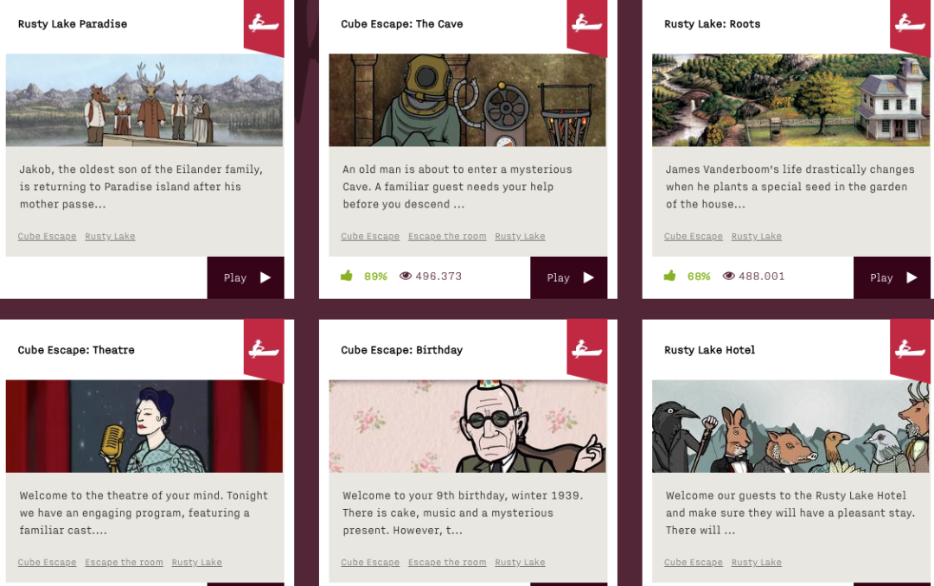Play Rusty Lake Paradise
This screenshot has height=586, width=934.
(246, 277)
